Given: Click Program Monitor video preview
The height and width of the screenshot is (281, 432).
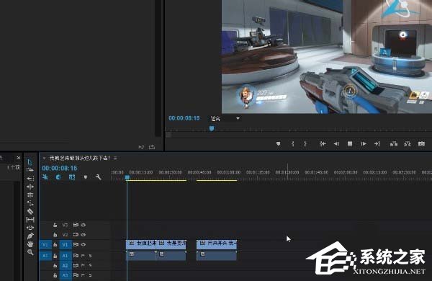Looking at the screenshot, I should pos(327,56).
